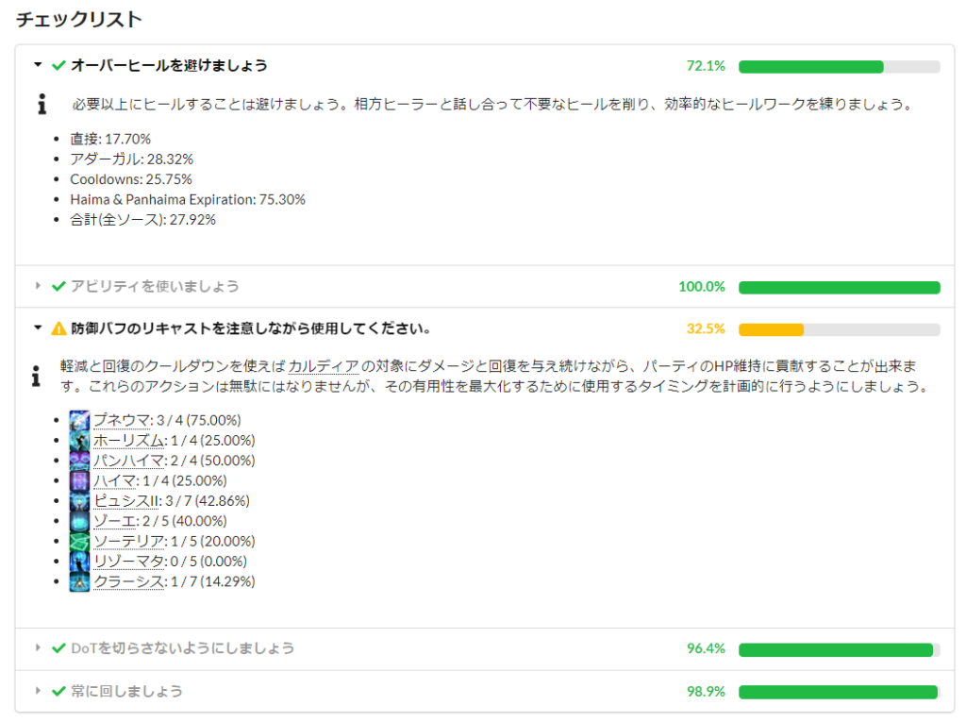Click the 常に回しましょう 98.9% progress bar
This screenshot has height=722, width=966.
839,693
